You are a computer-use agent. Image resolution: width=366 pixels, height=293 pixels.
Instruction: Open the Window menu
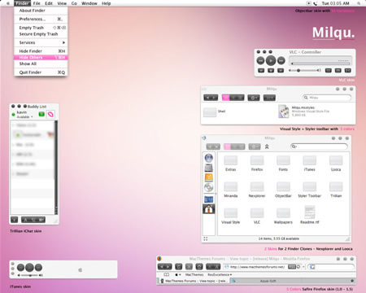pyautogui.click(x=89, y=3)
